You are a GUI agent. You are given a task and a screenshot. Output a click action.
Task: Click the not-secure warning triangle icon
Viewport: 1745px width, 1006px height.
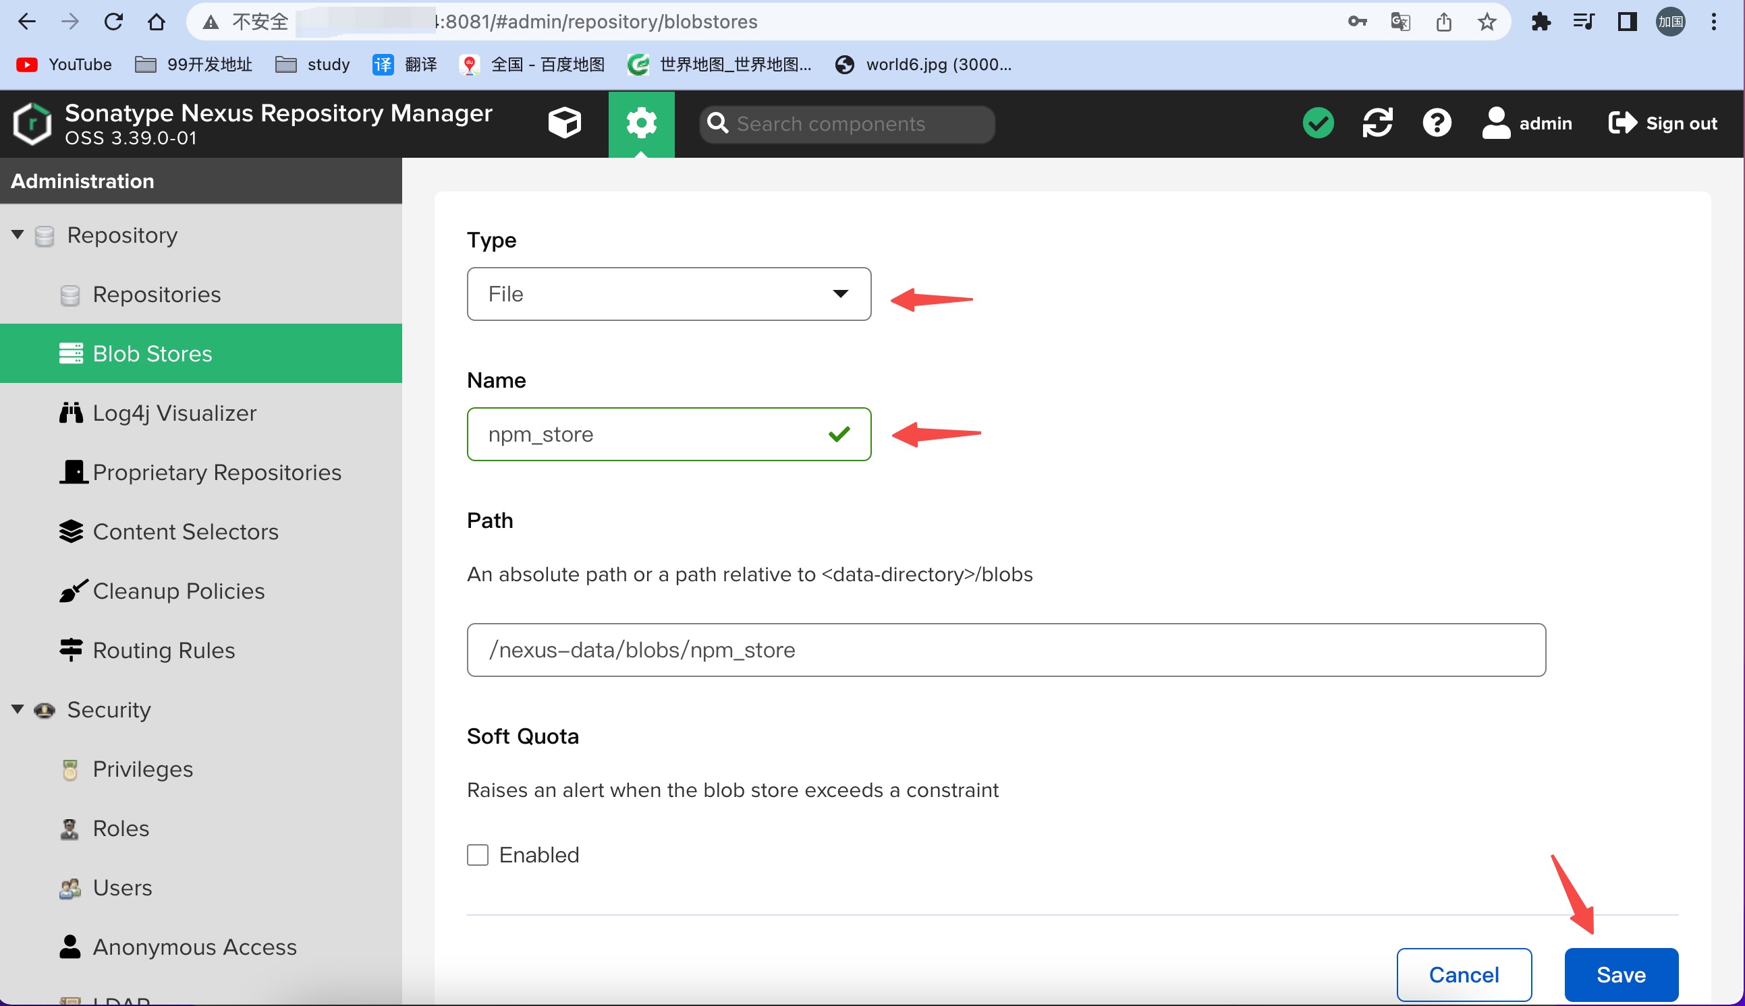point(211,22)
